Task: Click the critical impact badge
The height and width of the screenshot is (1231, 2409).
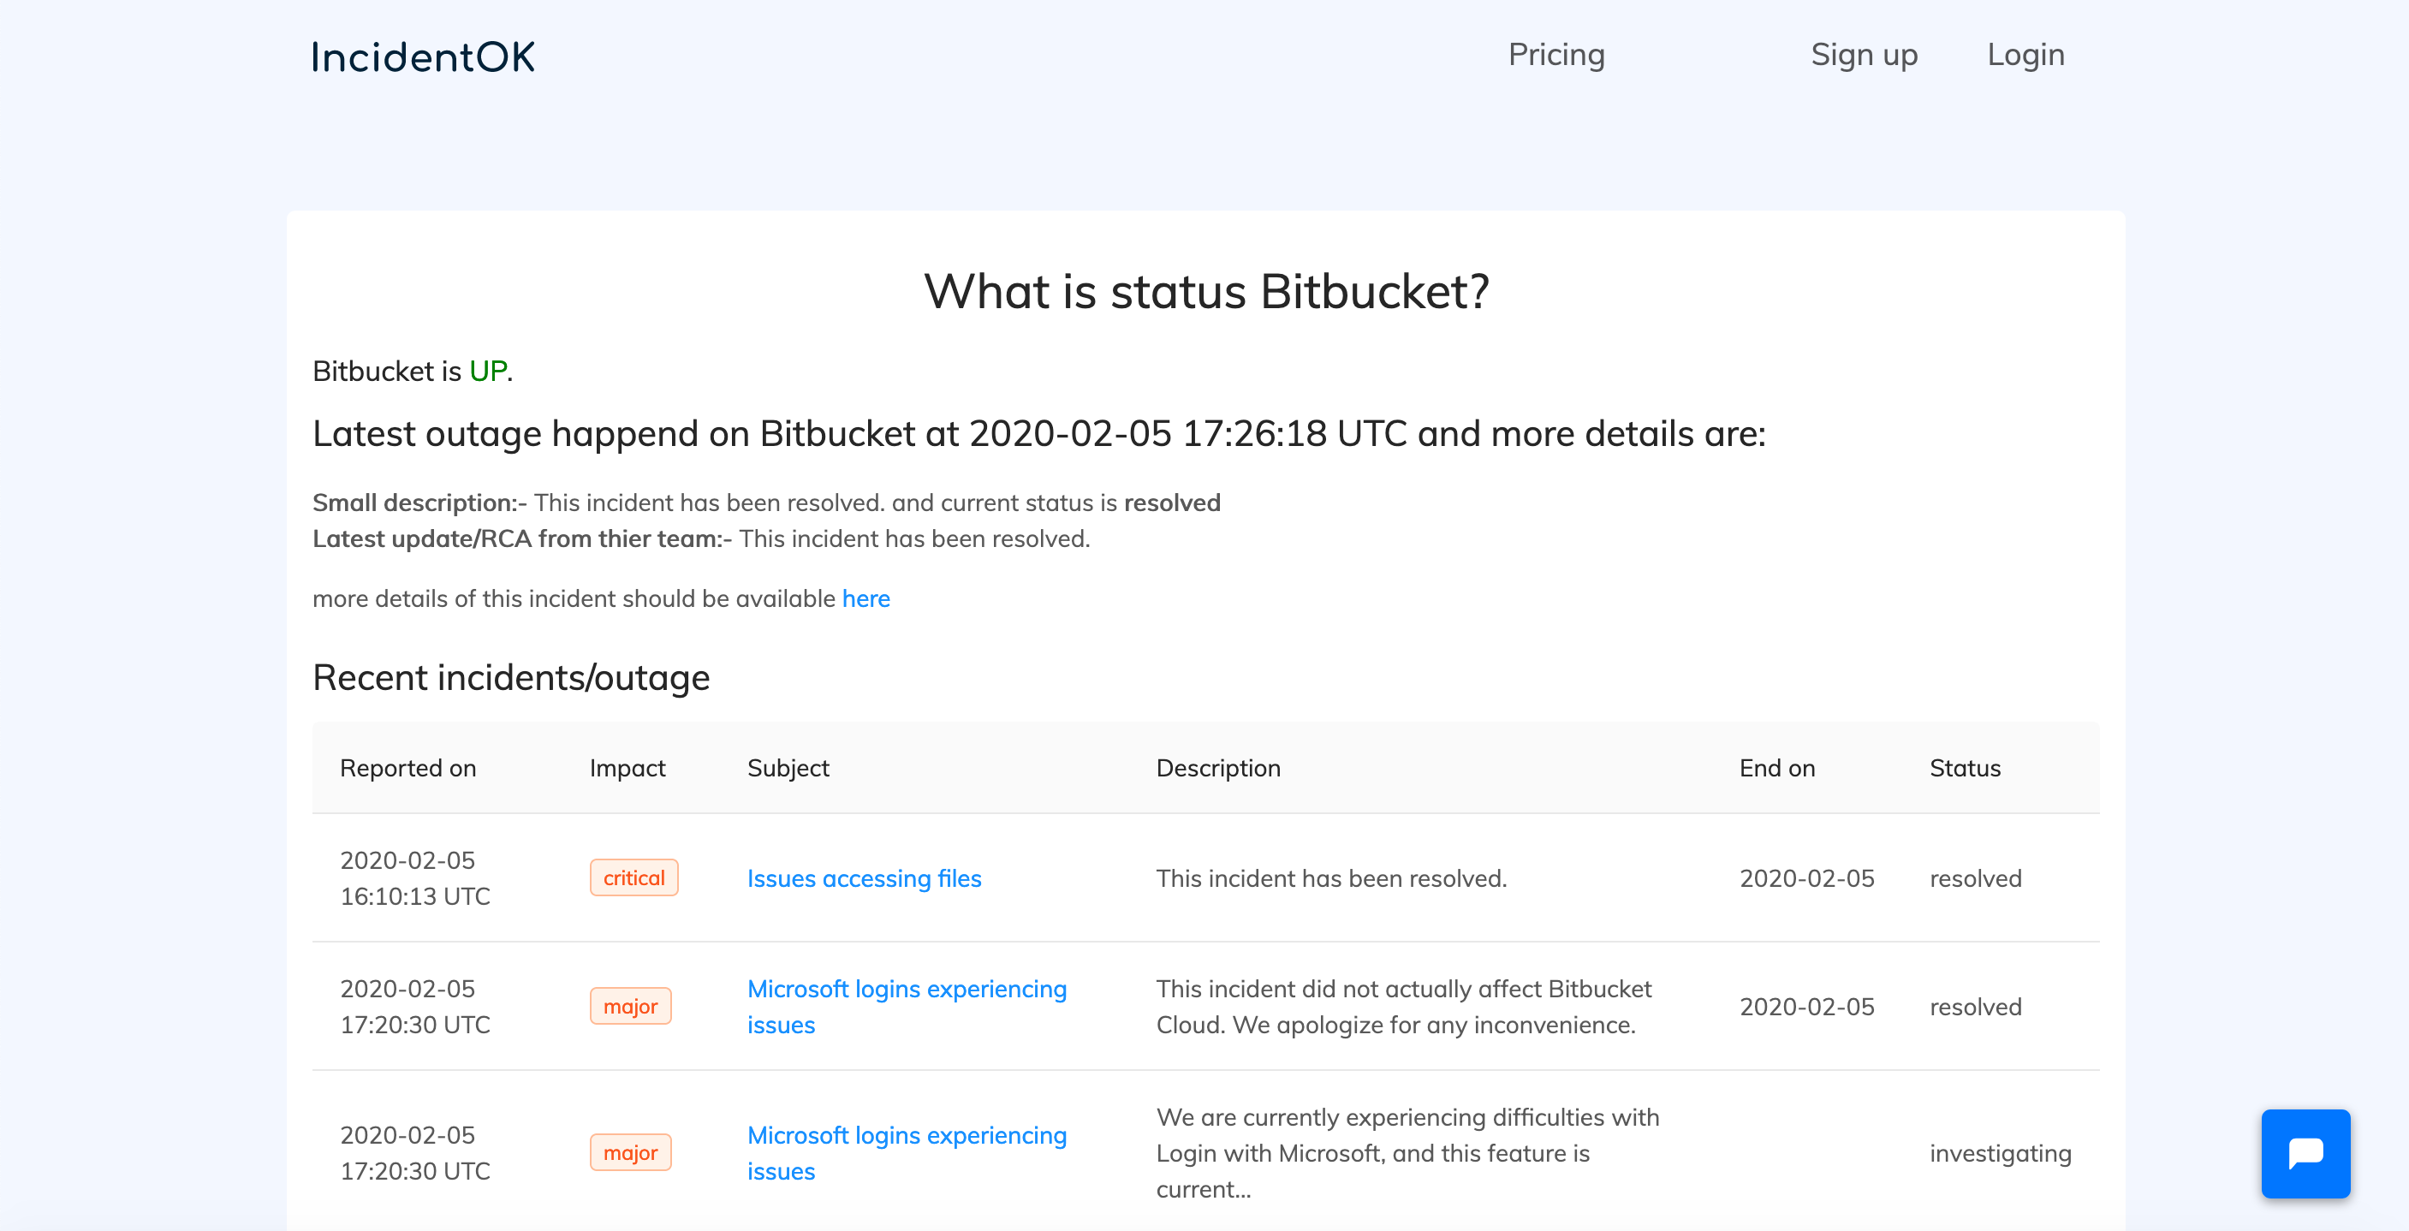Action: pos(634,878)
